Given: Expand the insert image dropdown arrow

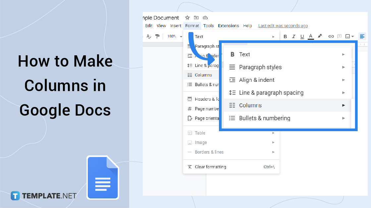Looking at the screenshot, I should tap(352, 37).
